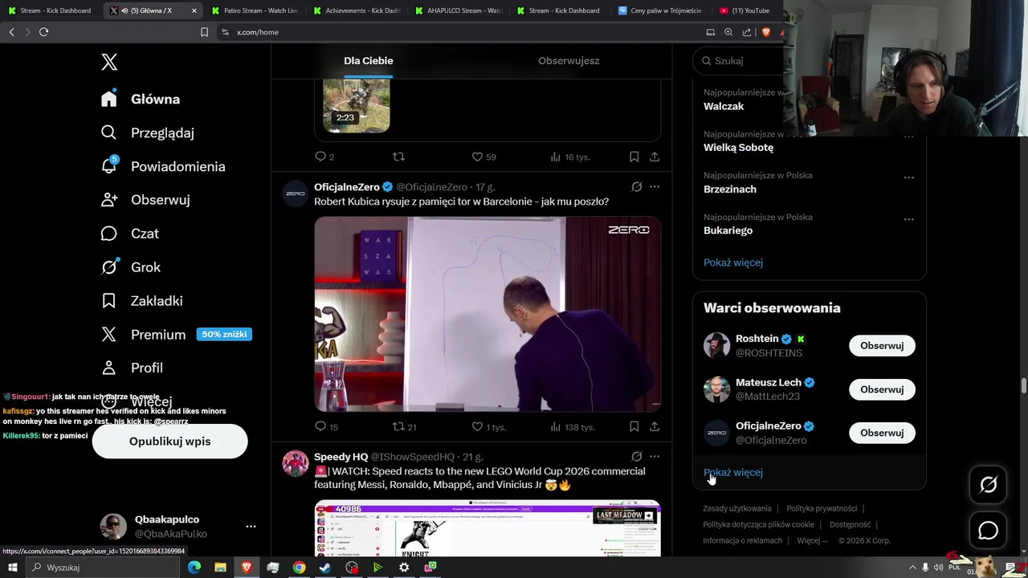This screenshot has width=1028, height=578.
Task: Open Steam from taskbar
Action: (325, 568)
